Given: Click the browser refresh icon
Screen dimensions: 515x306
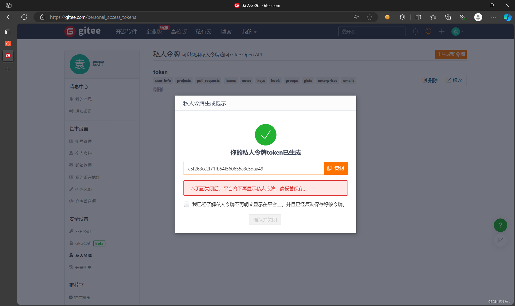Looking at the screenshot, I should [24, 17].
